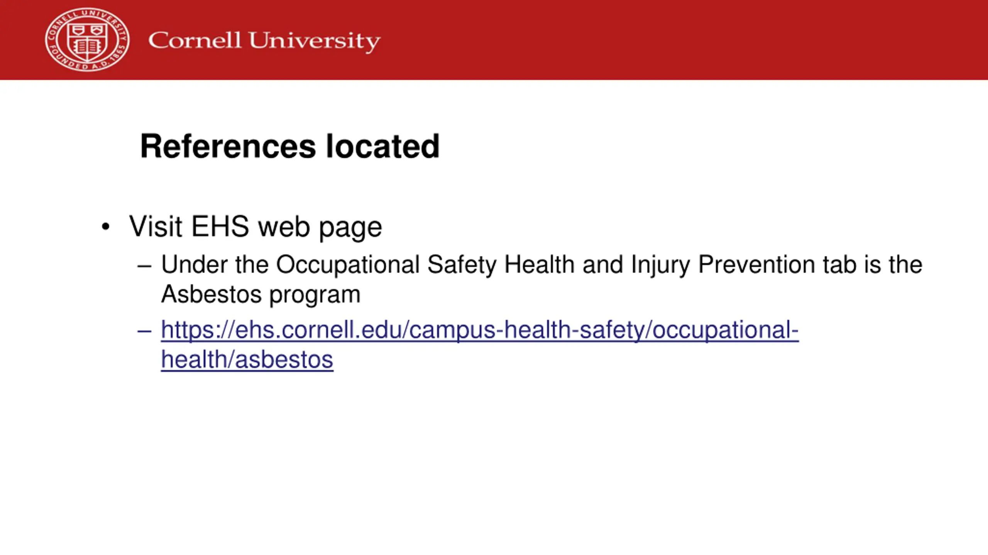
Task: Click the 'Asbestos program' text line
Action: [261, 294]
